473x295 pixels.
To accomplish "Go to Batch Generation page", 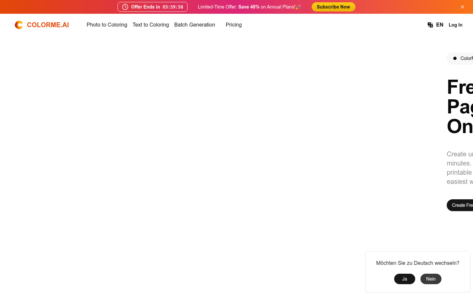I will coord(194,25).
